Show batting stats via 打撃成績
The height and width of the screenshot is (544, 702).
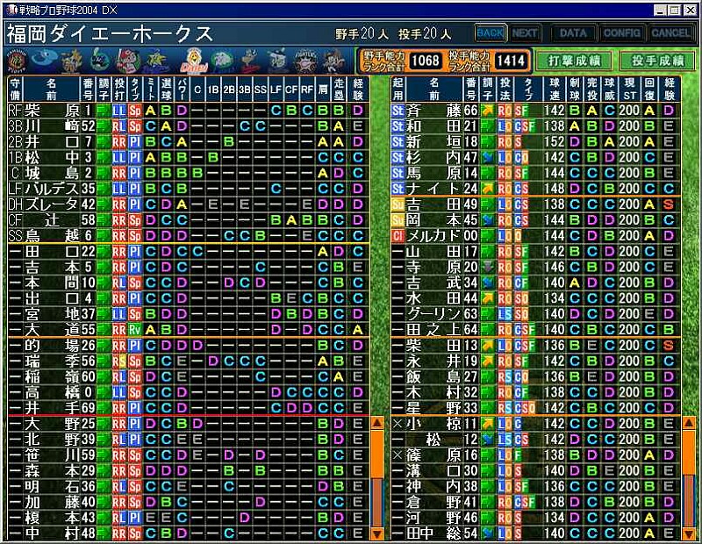pos(574,61)
